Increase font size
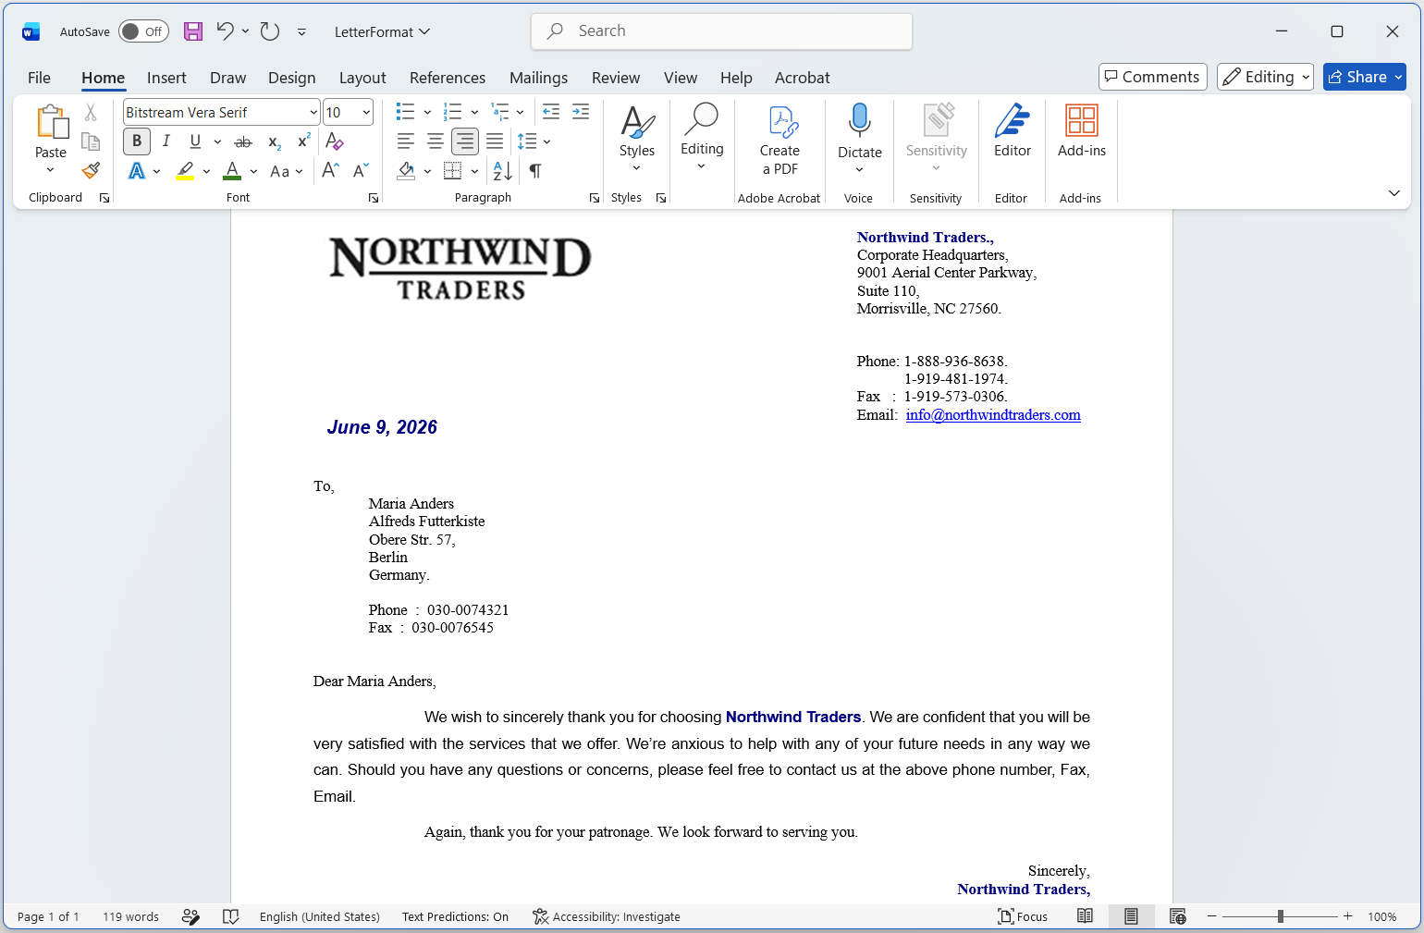Image resolution: width=1424 pixels, height=933 pixels. (x=330, y=171)
